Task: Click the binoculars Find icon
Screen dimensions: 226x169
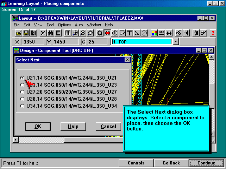Action: coord(50,33)
